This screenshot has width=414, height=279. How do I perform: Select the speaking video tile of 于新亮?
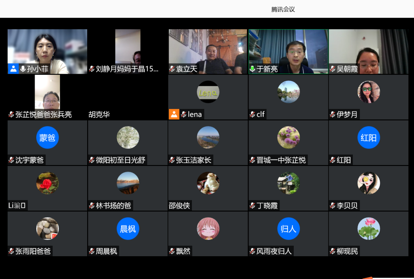288,51
